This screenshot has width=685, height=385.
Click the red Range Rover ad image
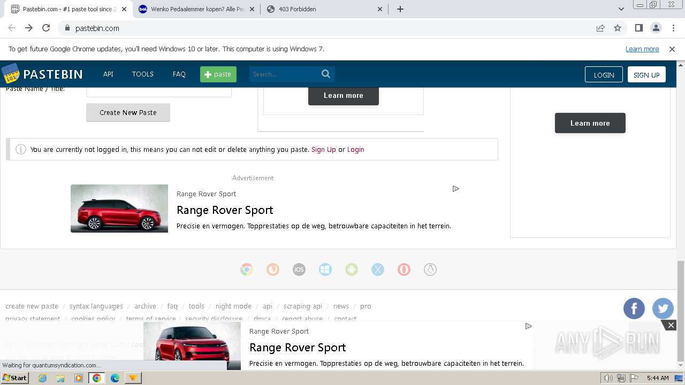click(x=119, y=209)
